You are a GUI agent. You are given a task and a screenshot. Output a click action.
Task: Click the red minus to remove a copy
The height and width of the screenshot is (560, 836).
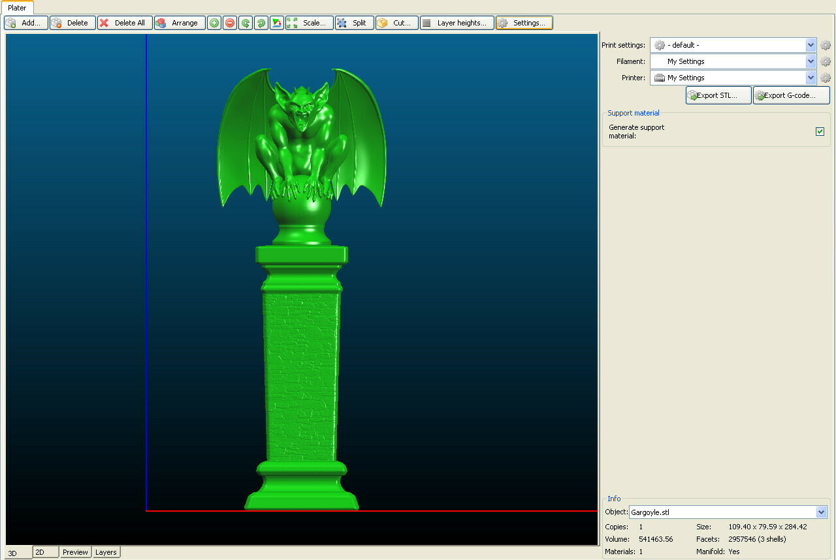[229, 23]
